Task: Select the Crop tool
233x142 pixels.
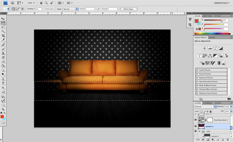Action: (3, 36)
